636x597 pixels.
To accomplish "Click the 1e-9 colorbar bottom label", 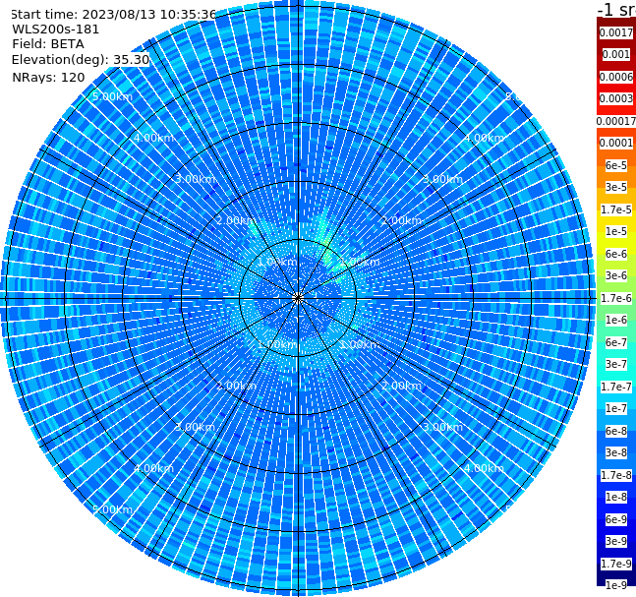I will pos(616,585).
